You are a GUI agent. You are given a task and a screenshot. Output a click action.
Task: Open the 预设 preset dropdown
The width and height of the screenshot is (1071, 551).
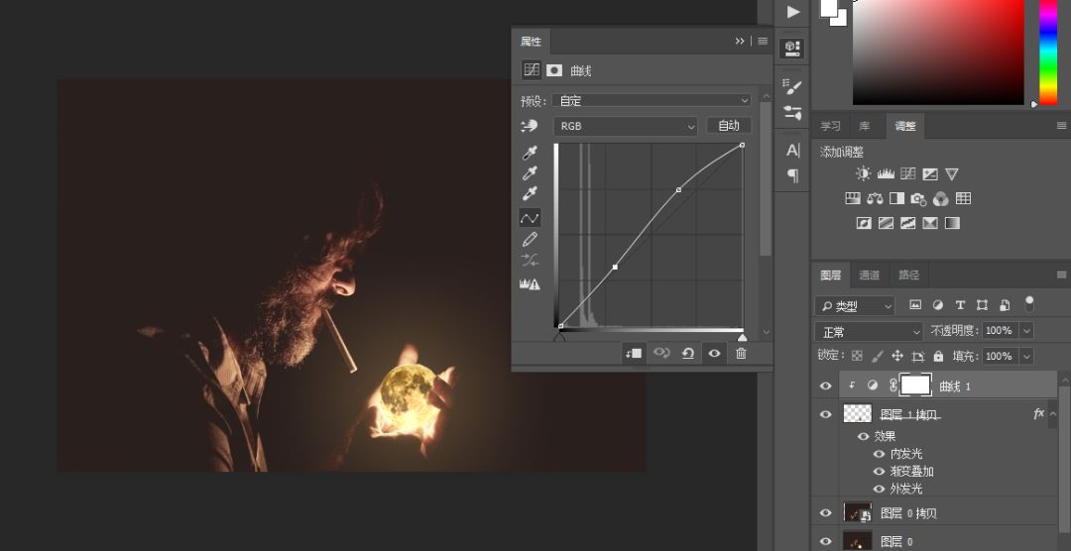tap(652, 101)
